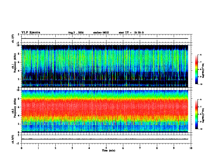Click time axis tick label '5'
215x166 pixels.
[x=106, y=148]
